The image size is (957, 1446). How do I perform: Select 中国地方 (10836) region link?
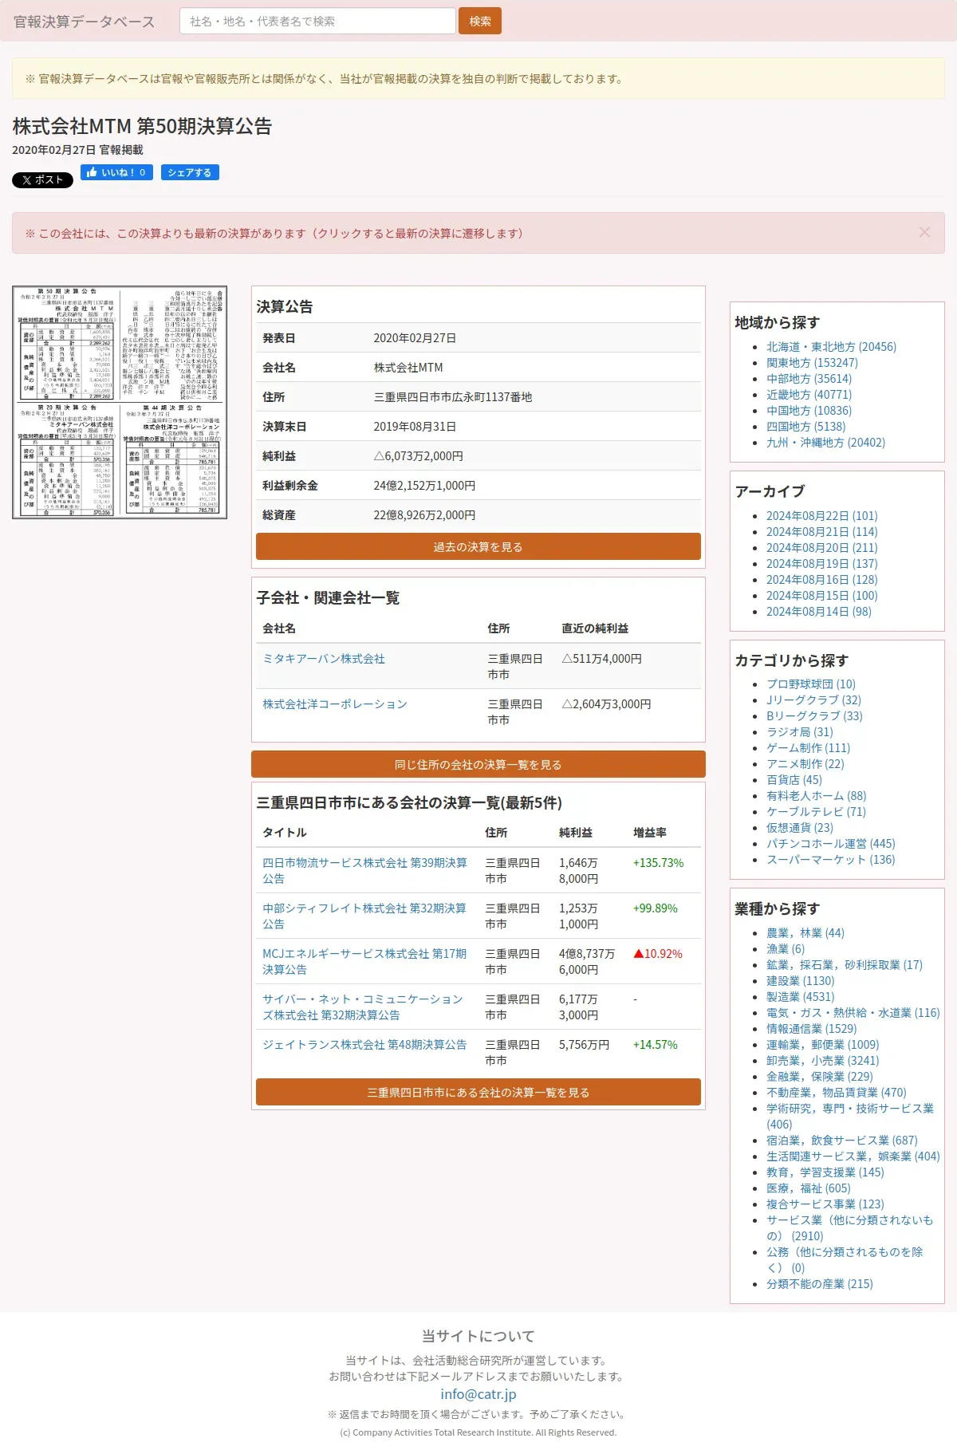tap(809, 411)
